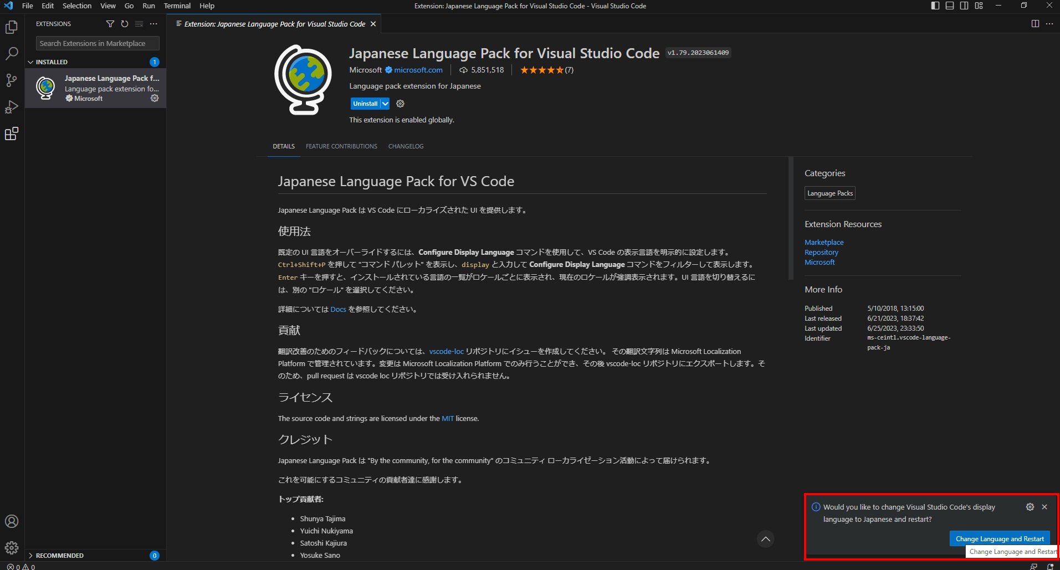Image resolution: width=1060 pixels, height=570 pixels.
Task: Open the Repository resource link
Action: (821, 252)
